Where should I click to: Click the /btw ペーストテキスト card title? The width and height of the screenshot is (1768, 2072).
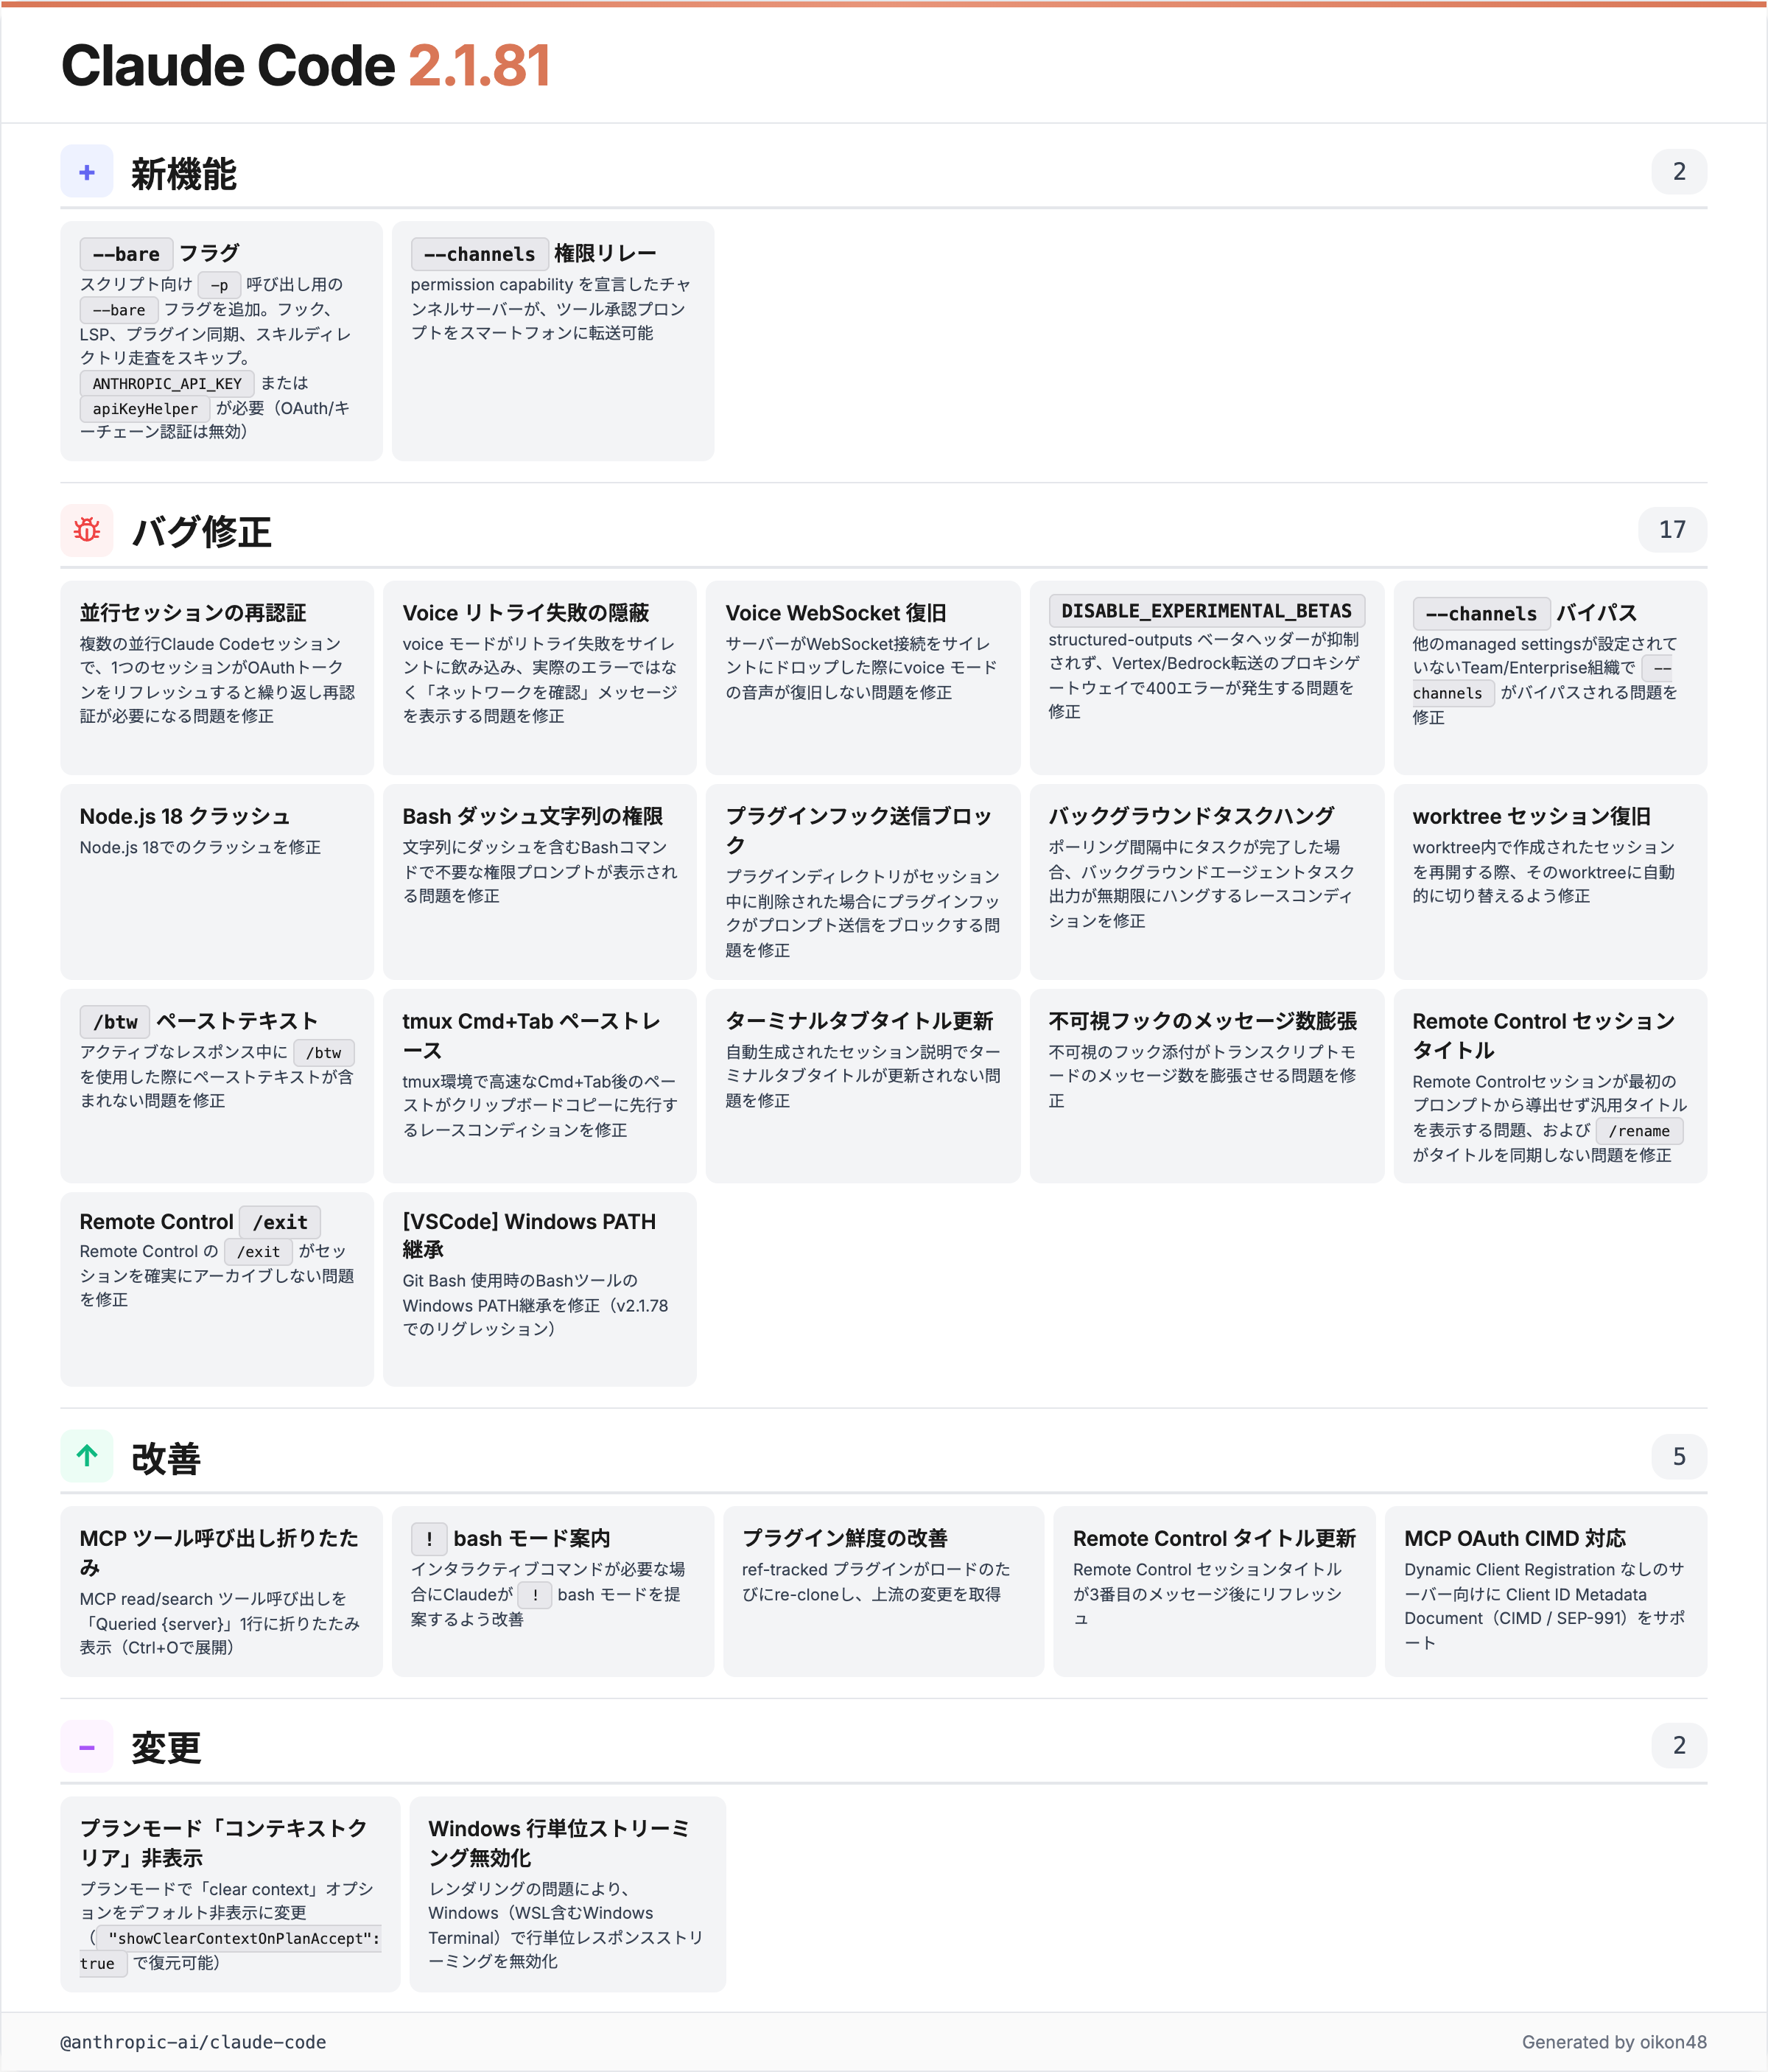pos(199,1021)
